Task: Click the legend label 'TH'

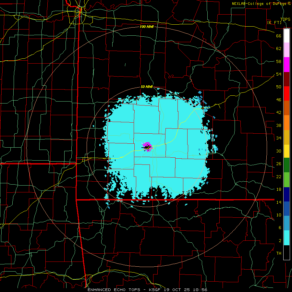Action: (279, 253)
